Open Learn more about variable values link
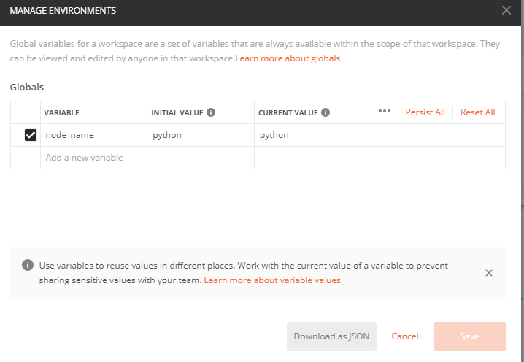The height and width of the screenshot is (362, 524). point(272,280)
